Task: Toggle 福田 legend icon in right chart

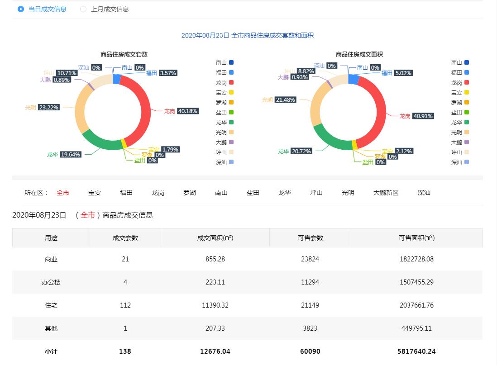Action: pyautogui.click(x=467, y=72)
